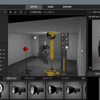Favorite the second flash thumbnail star
This screenshot has height=100, width=100.
25,83
